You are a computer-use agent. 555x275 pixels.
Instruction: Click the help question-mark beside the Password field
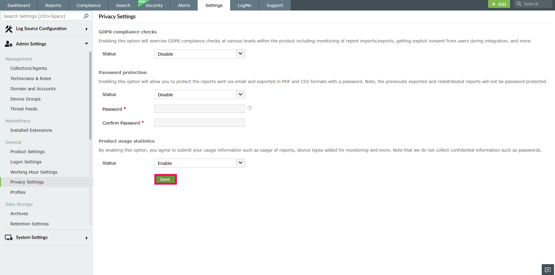click(x=249, y=108)
